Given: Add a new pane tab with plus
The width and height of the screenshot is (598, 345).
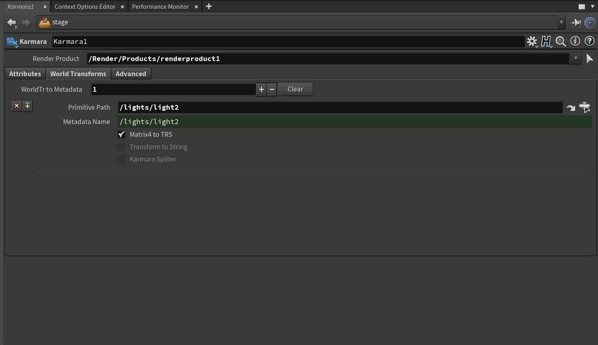Looking at the screenshot, I should pos(209,7).
